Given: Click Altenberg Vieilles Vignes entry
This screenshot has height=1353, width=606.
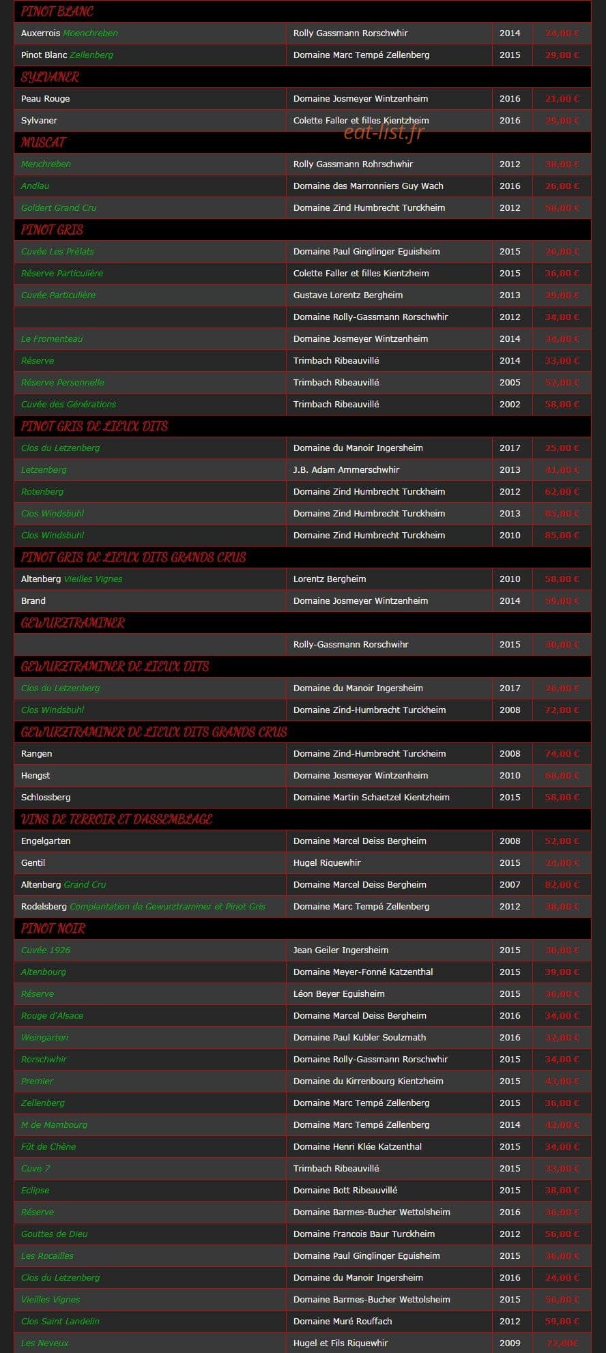Looking at the screenshot, I should click(72, 579).
